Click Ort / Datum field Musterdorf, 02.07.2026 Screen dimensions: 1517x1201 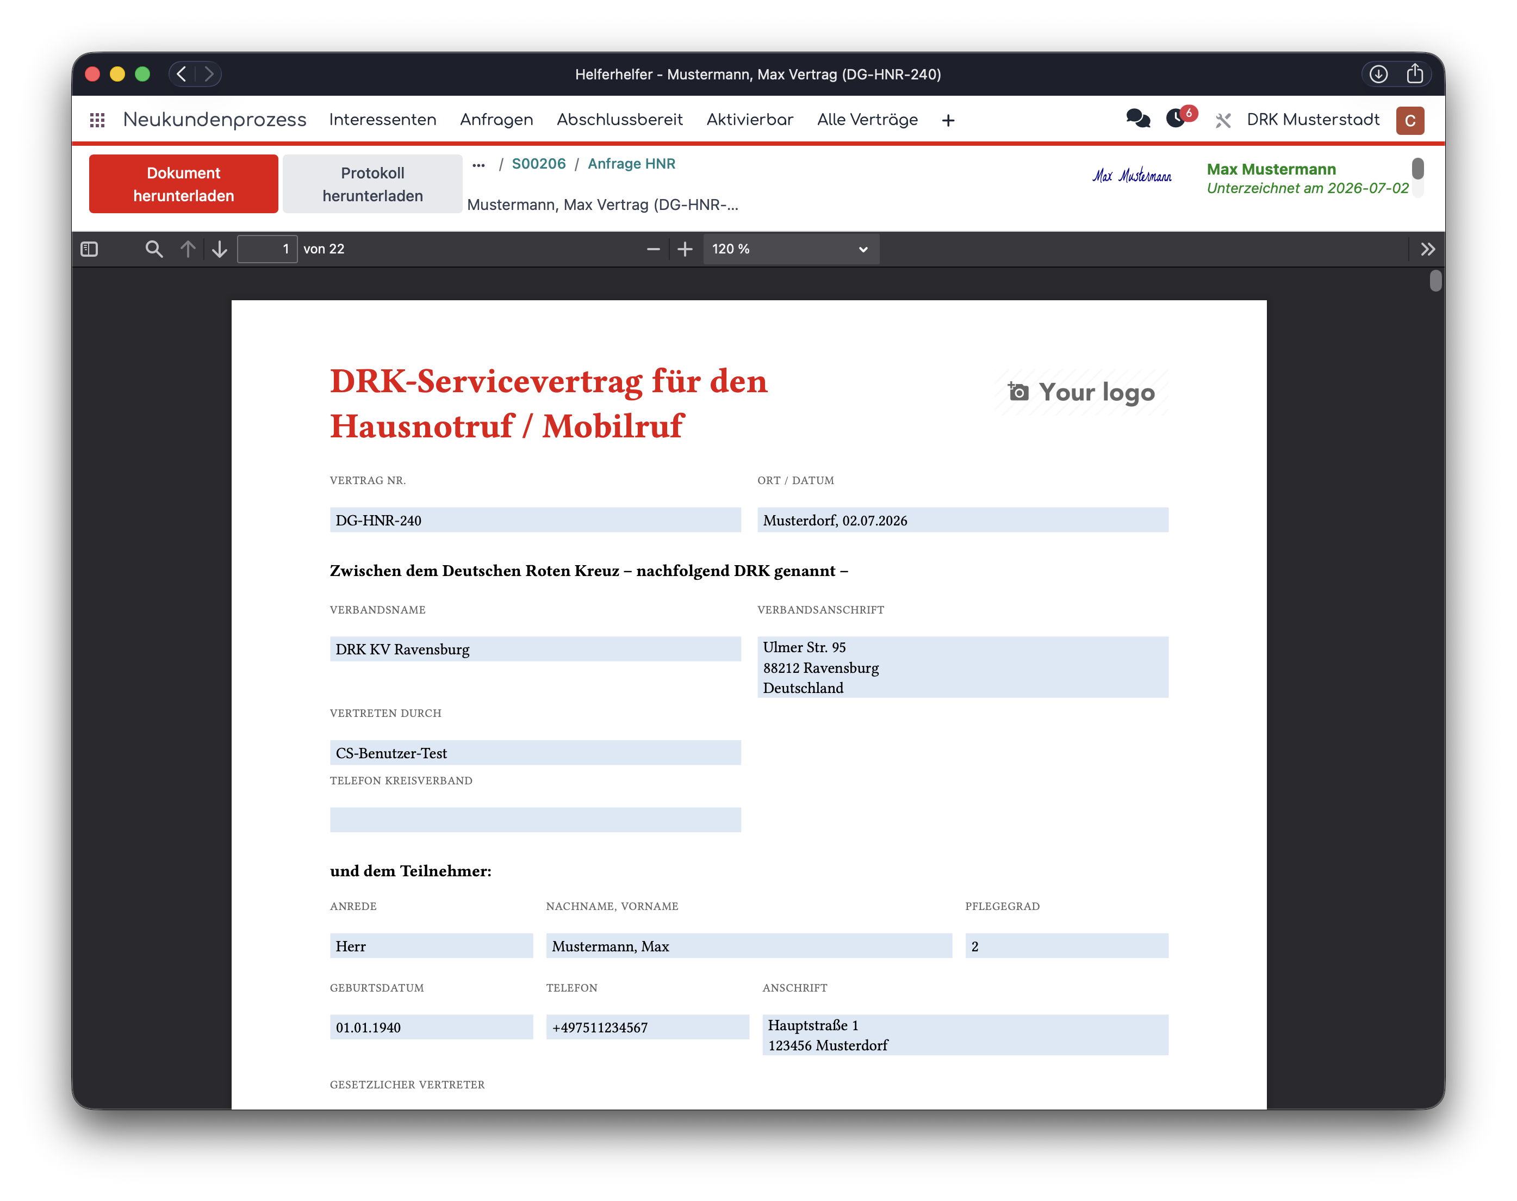click(962, 521)
